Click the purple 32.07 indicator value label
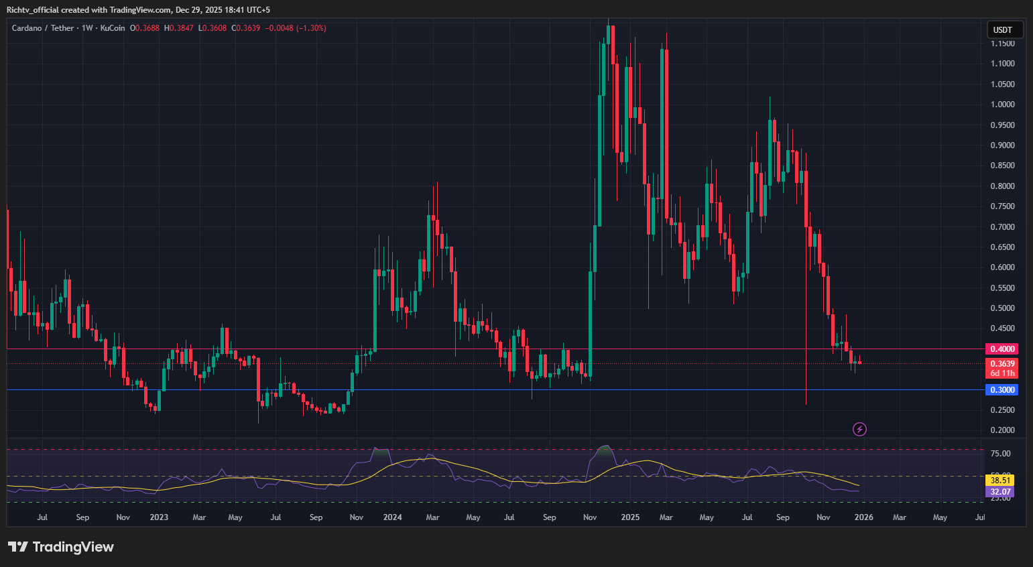The image size is (1033, 567). coord(999,491)
